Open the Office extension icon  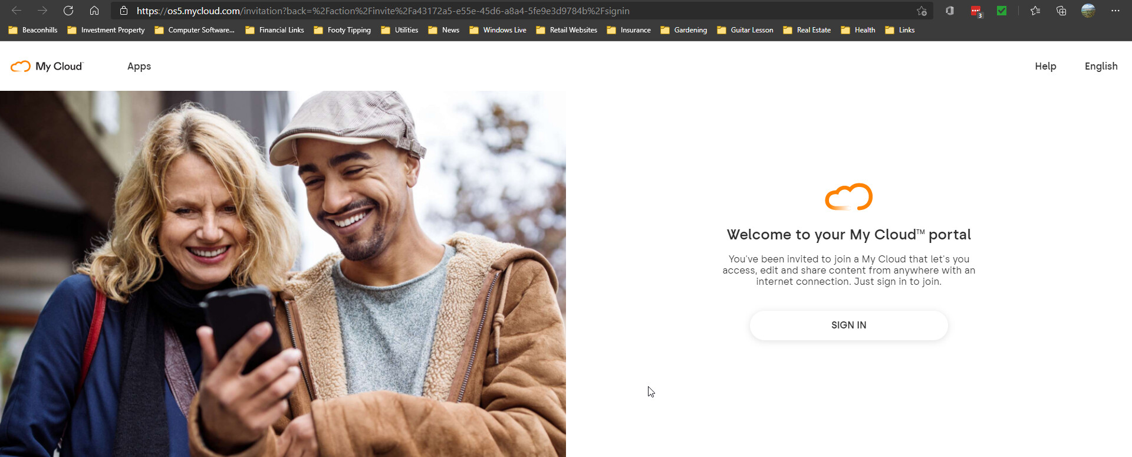[x=950, y=11]
